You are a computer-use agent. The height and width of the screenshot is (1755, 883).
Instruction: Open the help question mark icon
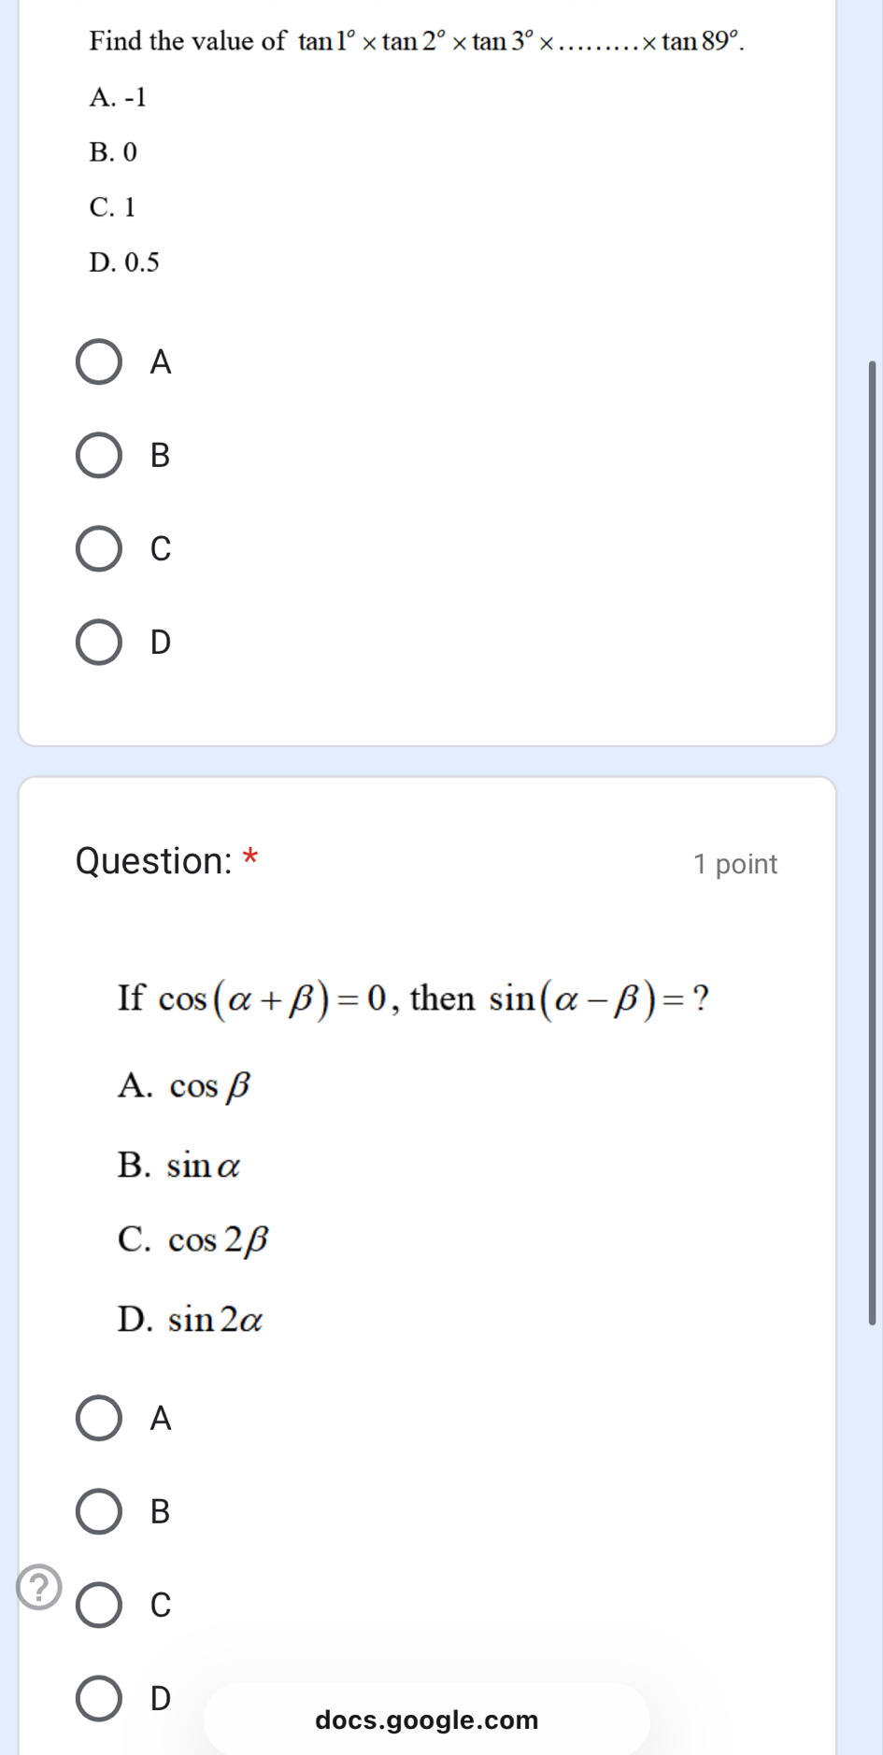[x=39, y=1588]
